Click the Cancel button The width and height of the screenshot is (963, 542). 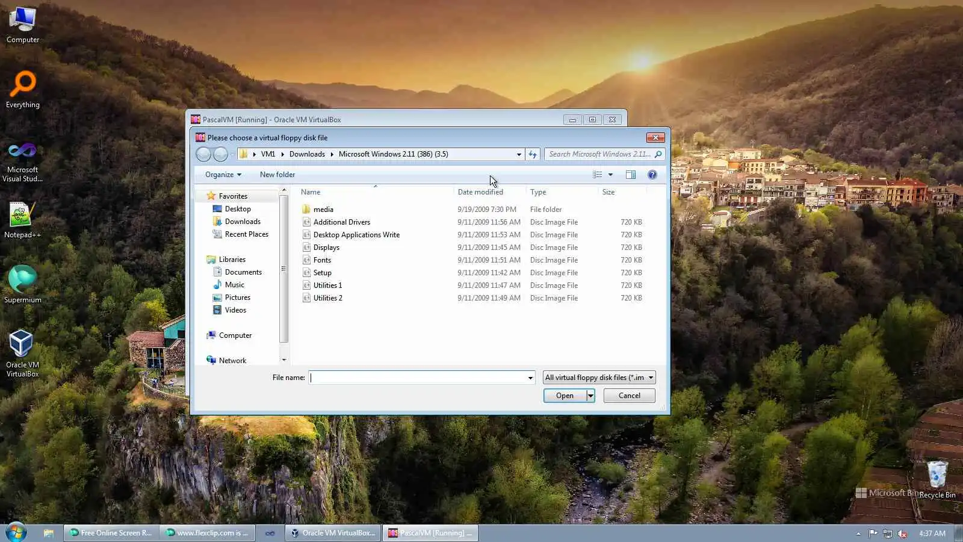click(x=629, y=396)
